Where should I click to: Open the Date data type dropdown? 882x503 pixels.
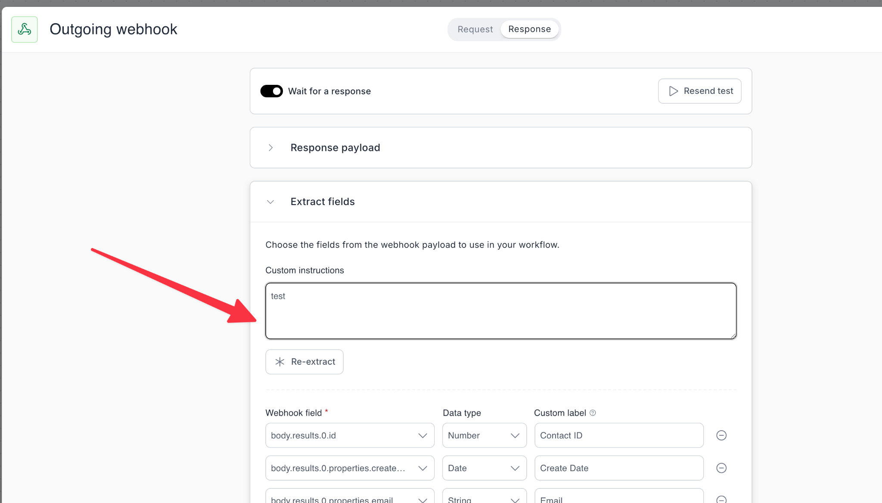click(x=484, y=468)
